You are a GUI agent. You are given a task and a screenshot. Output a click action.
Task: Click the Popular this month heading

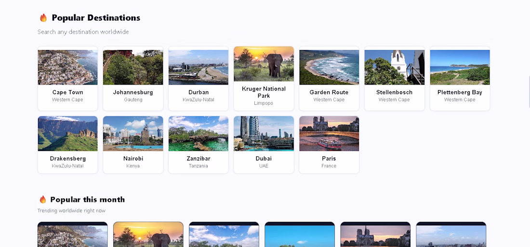(x=88, y=199)
